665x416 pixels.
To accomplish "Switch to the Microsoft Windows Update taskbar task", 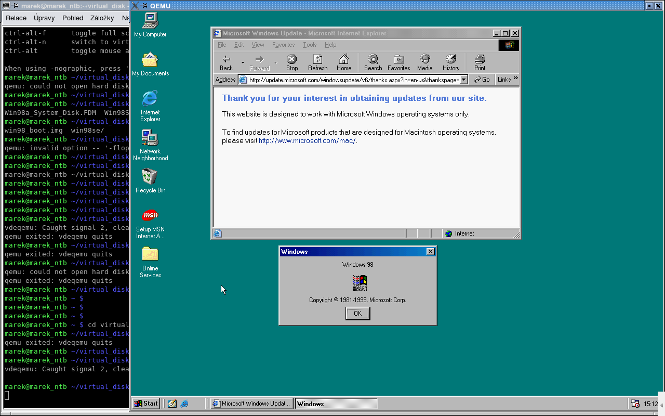I will (x=251, y=404).
